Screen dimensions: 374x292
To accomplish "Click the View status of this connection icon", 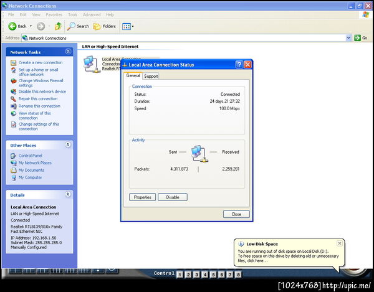I will coord(14,113).
